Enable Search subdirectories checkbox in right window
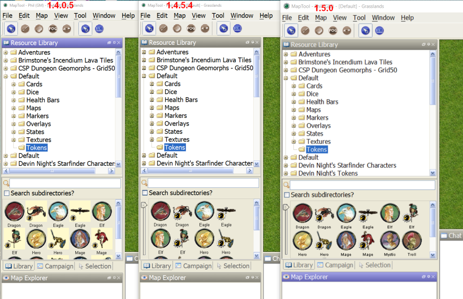 tap(287, 195)
